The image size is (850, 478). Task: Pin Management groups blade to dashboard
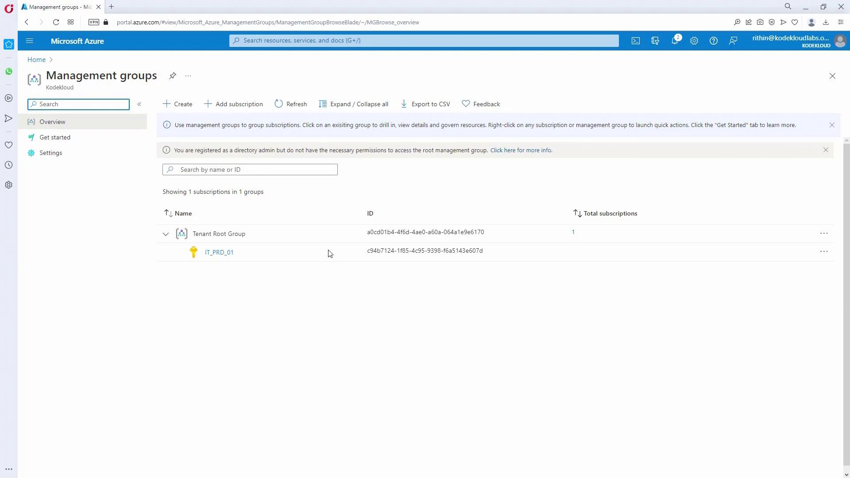pyautogui.click(x=173, y=76)
